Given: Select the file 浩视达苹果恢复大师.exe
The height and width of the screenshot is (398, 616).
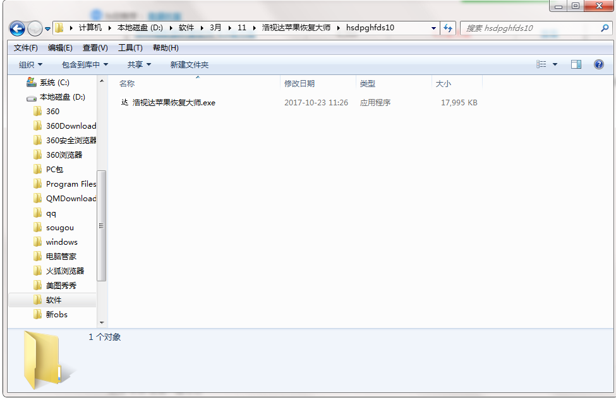Looking at the screenshot, I should [174, 103].
